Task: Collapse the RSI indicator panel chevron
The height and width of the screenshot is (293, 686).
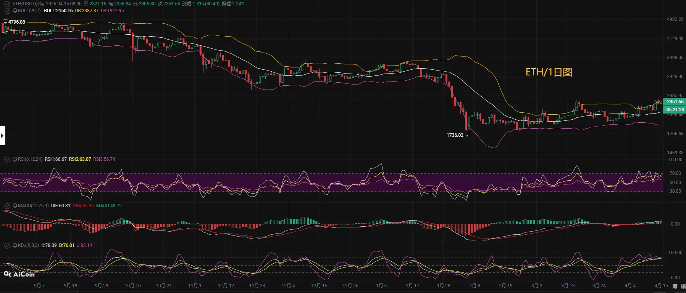Action: click(x=7, y=159)
